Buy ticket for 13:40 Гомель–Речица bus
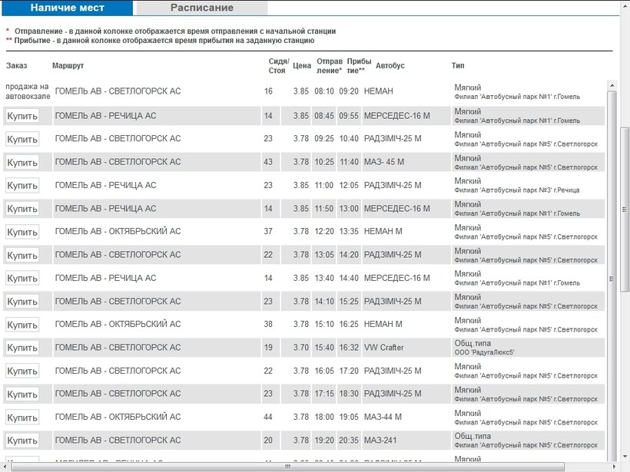Image resolution: width=630 pixels, height=472 pixels. click(22, 278)
